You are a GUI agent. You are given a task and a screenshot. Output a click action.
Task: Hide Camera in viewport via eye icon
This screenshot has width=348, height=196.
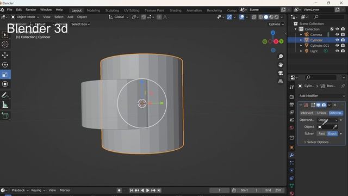point(337,34)
